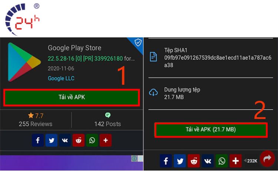Image resolution: width=278 pixels, height=185 pixels.
Task: Tap the blue verified shield badge
Action: click(138, 43)
